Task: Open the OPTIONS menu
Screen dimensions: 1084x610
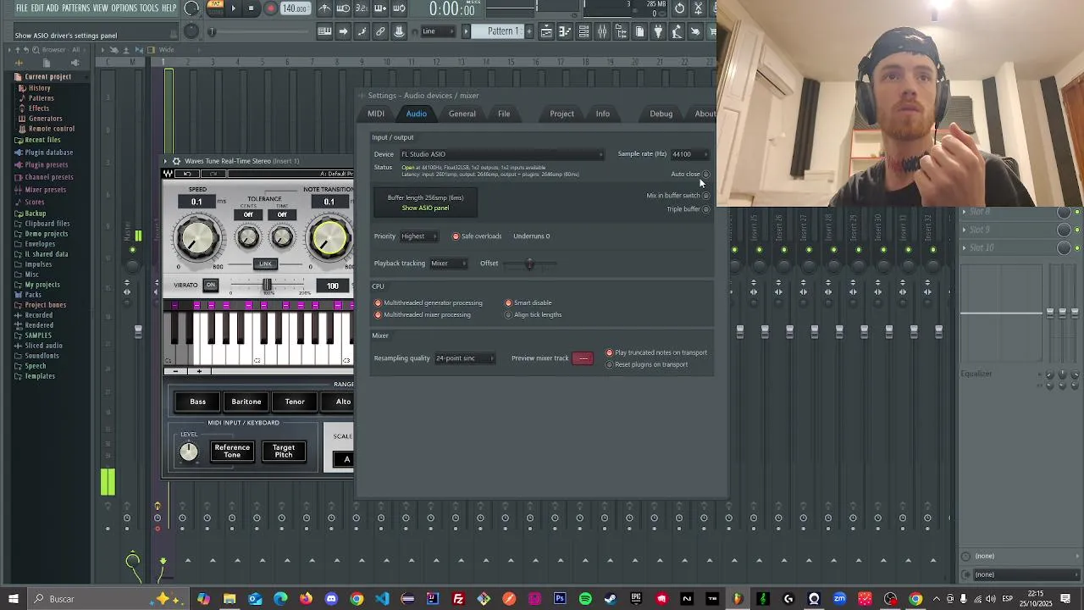Action: pos(124,8)
